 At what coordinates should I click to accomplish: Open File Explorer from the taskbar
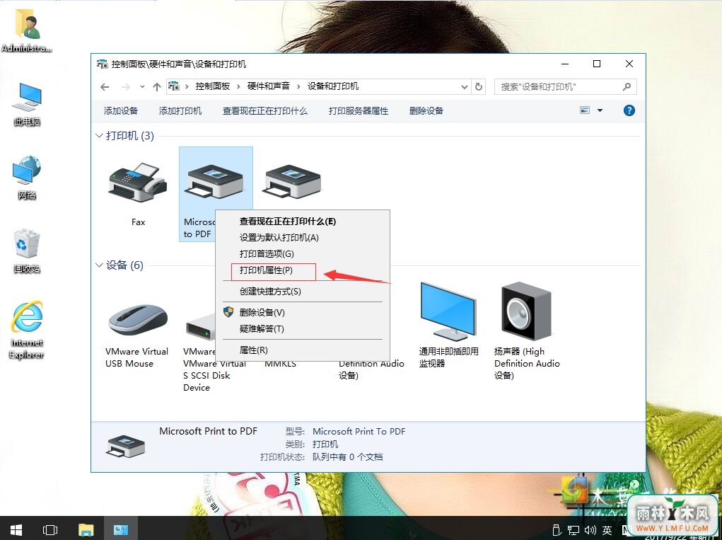pos(86,529)
